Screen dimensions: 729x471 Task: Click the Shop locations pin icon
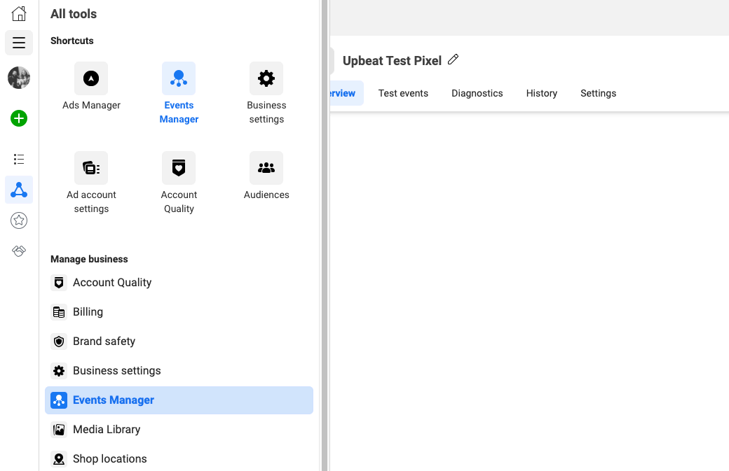(59, 459)
